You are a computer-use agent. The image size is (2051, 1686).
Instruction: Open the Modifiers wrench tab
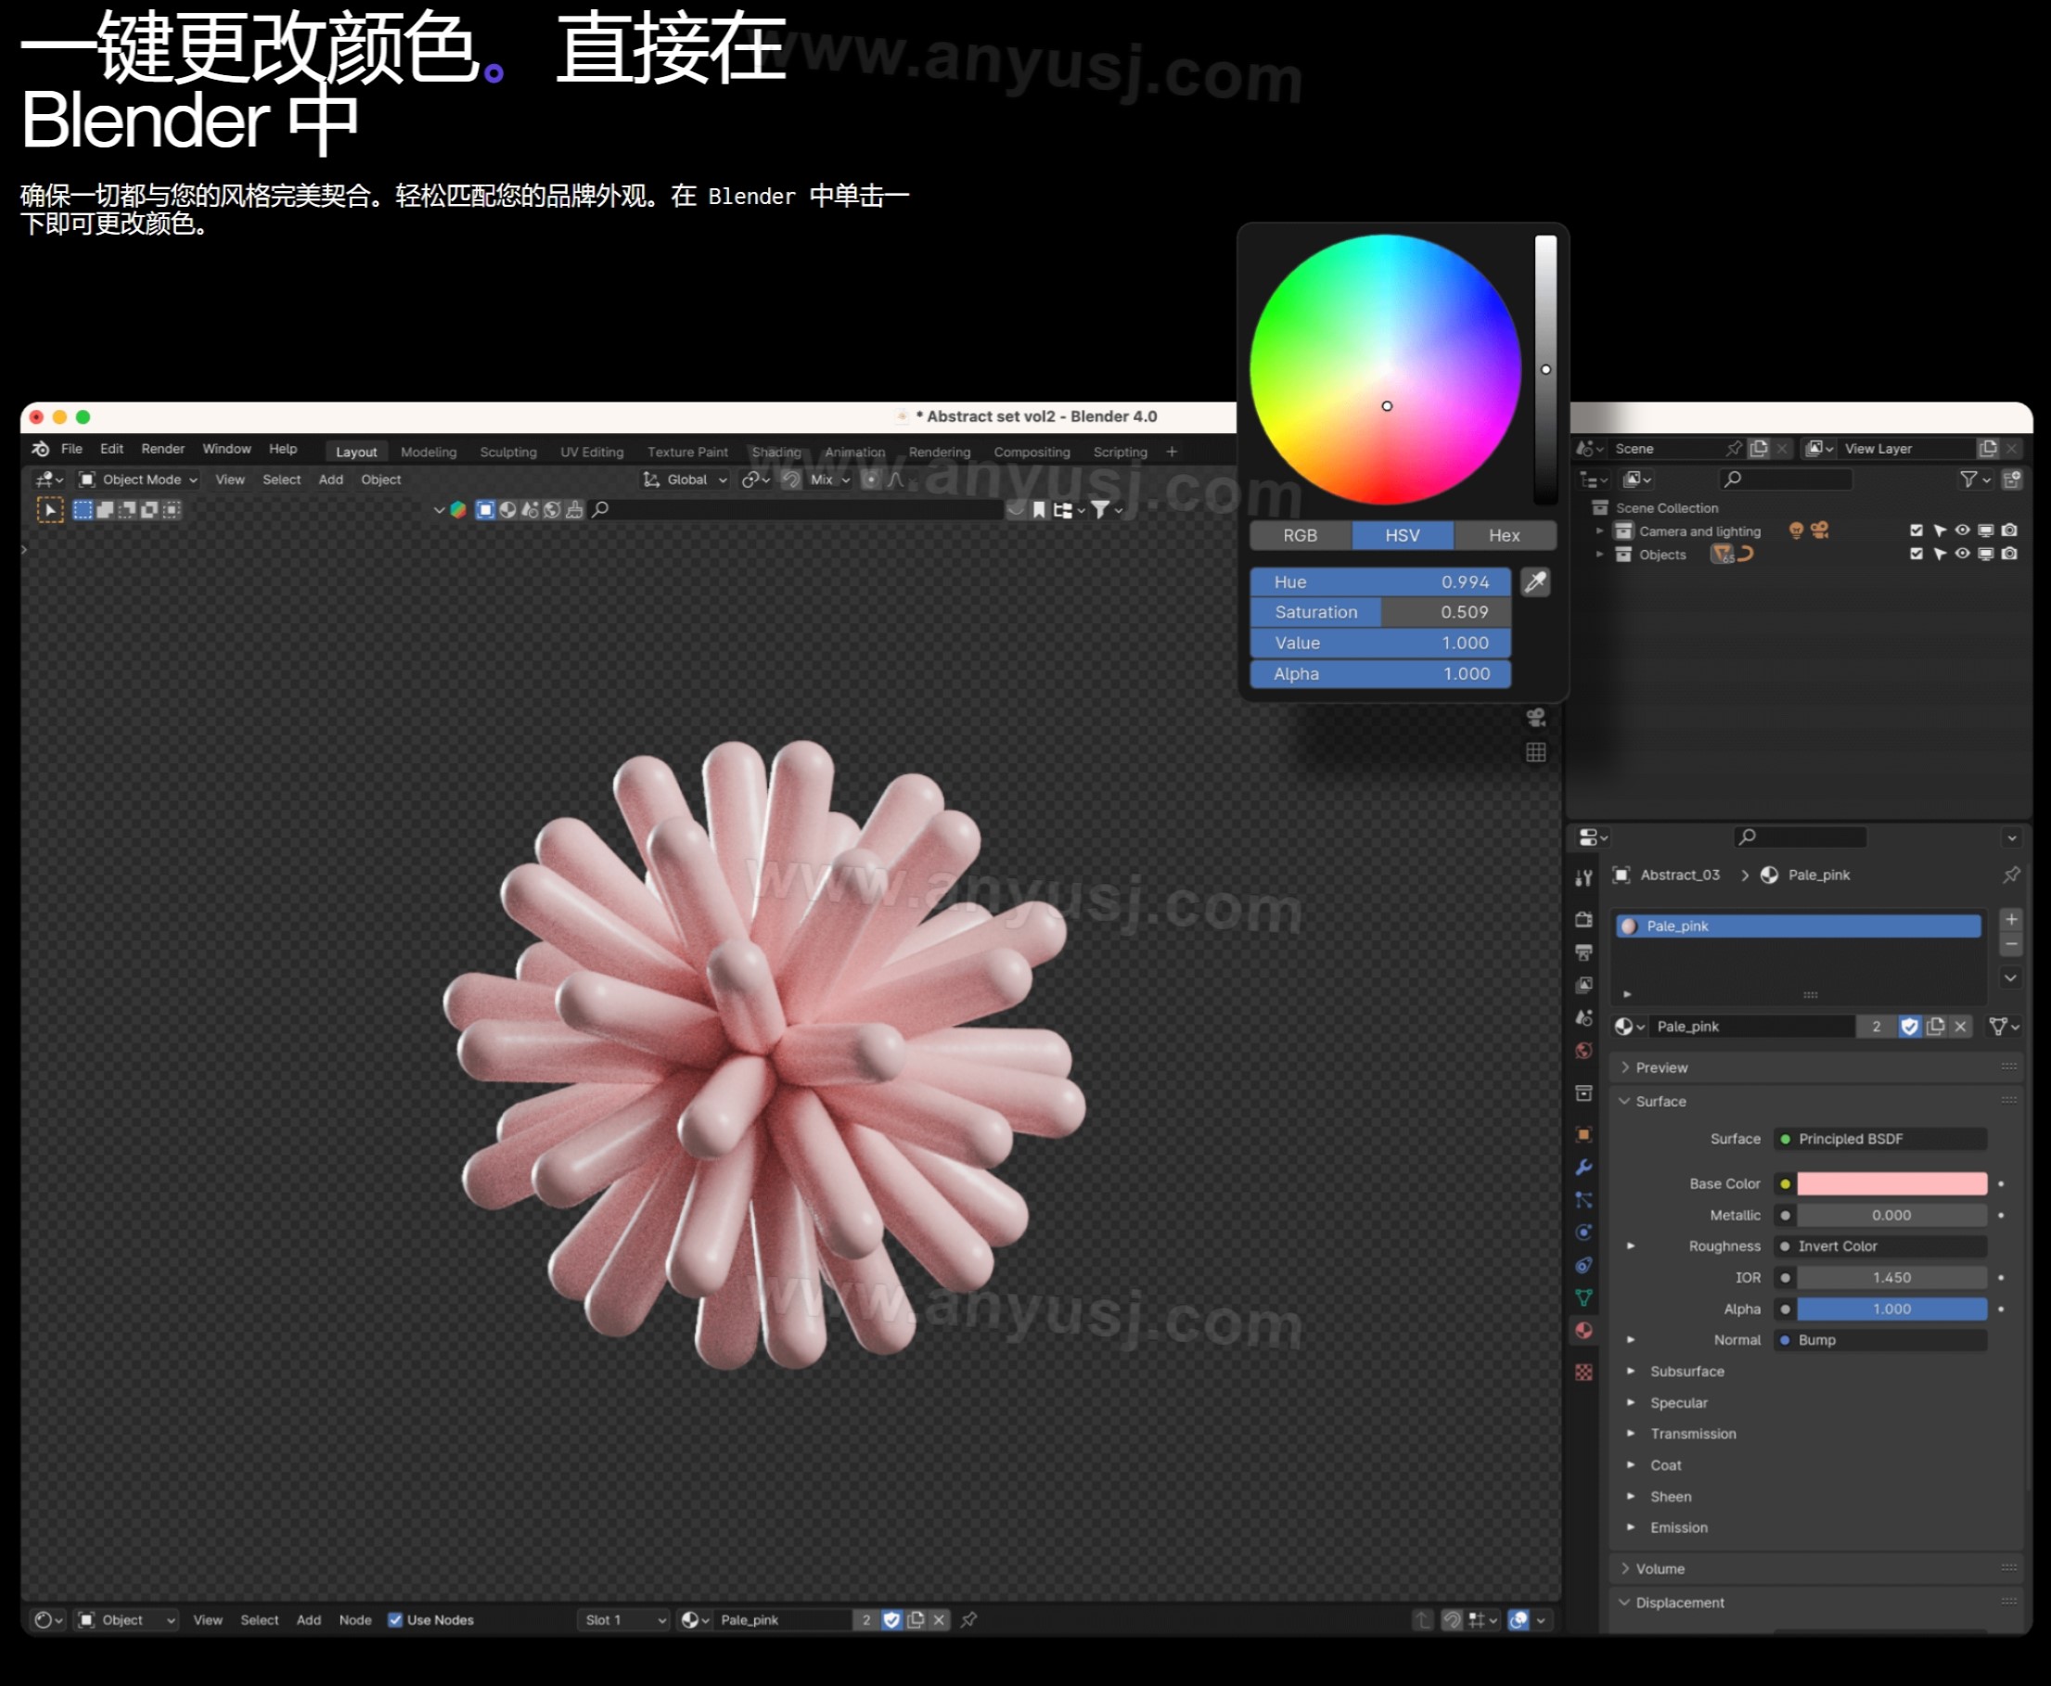point(1583,1168)
